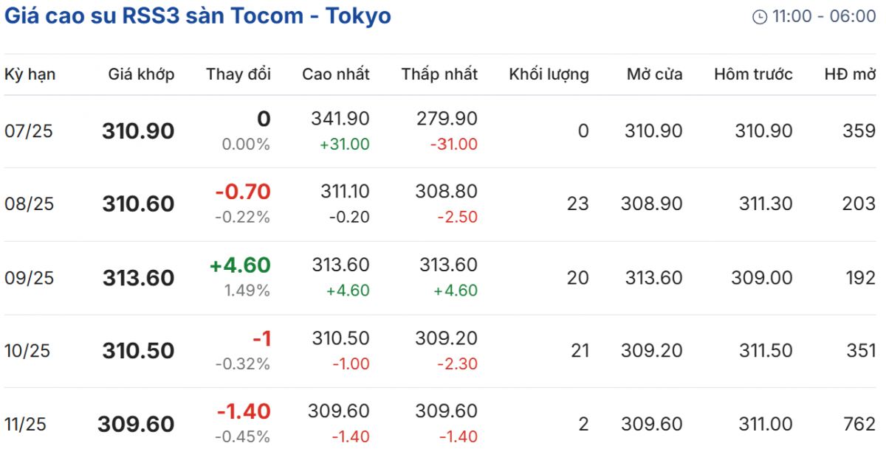
Task: Select the 09/25 contract term
Action: (x=29, y=278)
